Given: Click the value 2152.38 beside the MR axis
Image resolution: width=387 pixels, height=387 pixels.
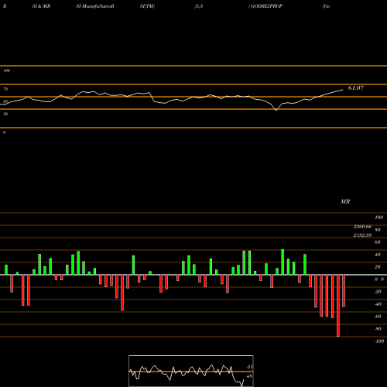Looking at the screenshot, I should pyautogui.click(x=362, y=235).
